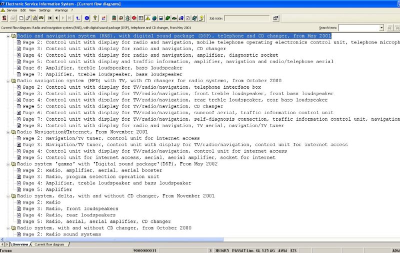Collapse Radio system from October 2000 node
The height and width of the screenshot is (253, 400).
pos(8,228)
